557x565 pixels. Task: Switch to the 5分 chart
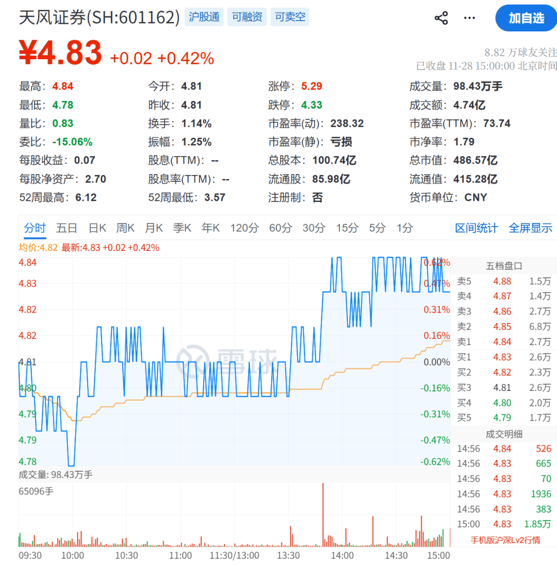(377, 228)
